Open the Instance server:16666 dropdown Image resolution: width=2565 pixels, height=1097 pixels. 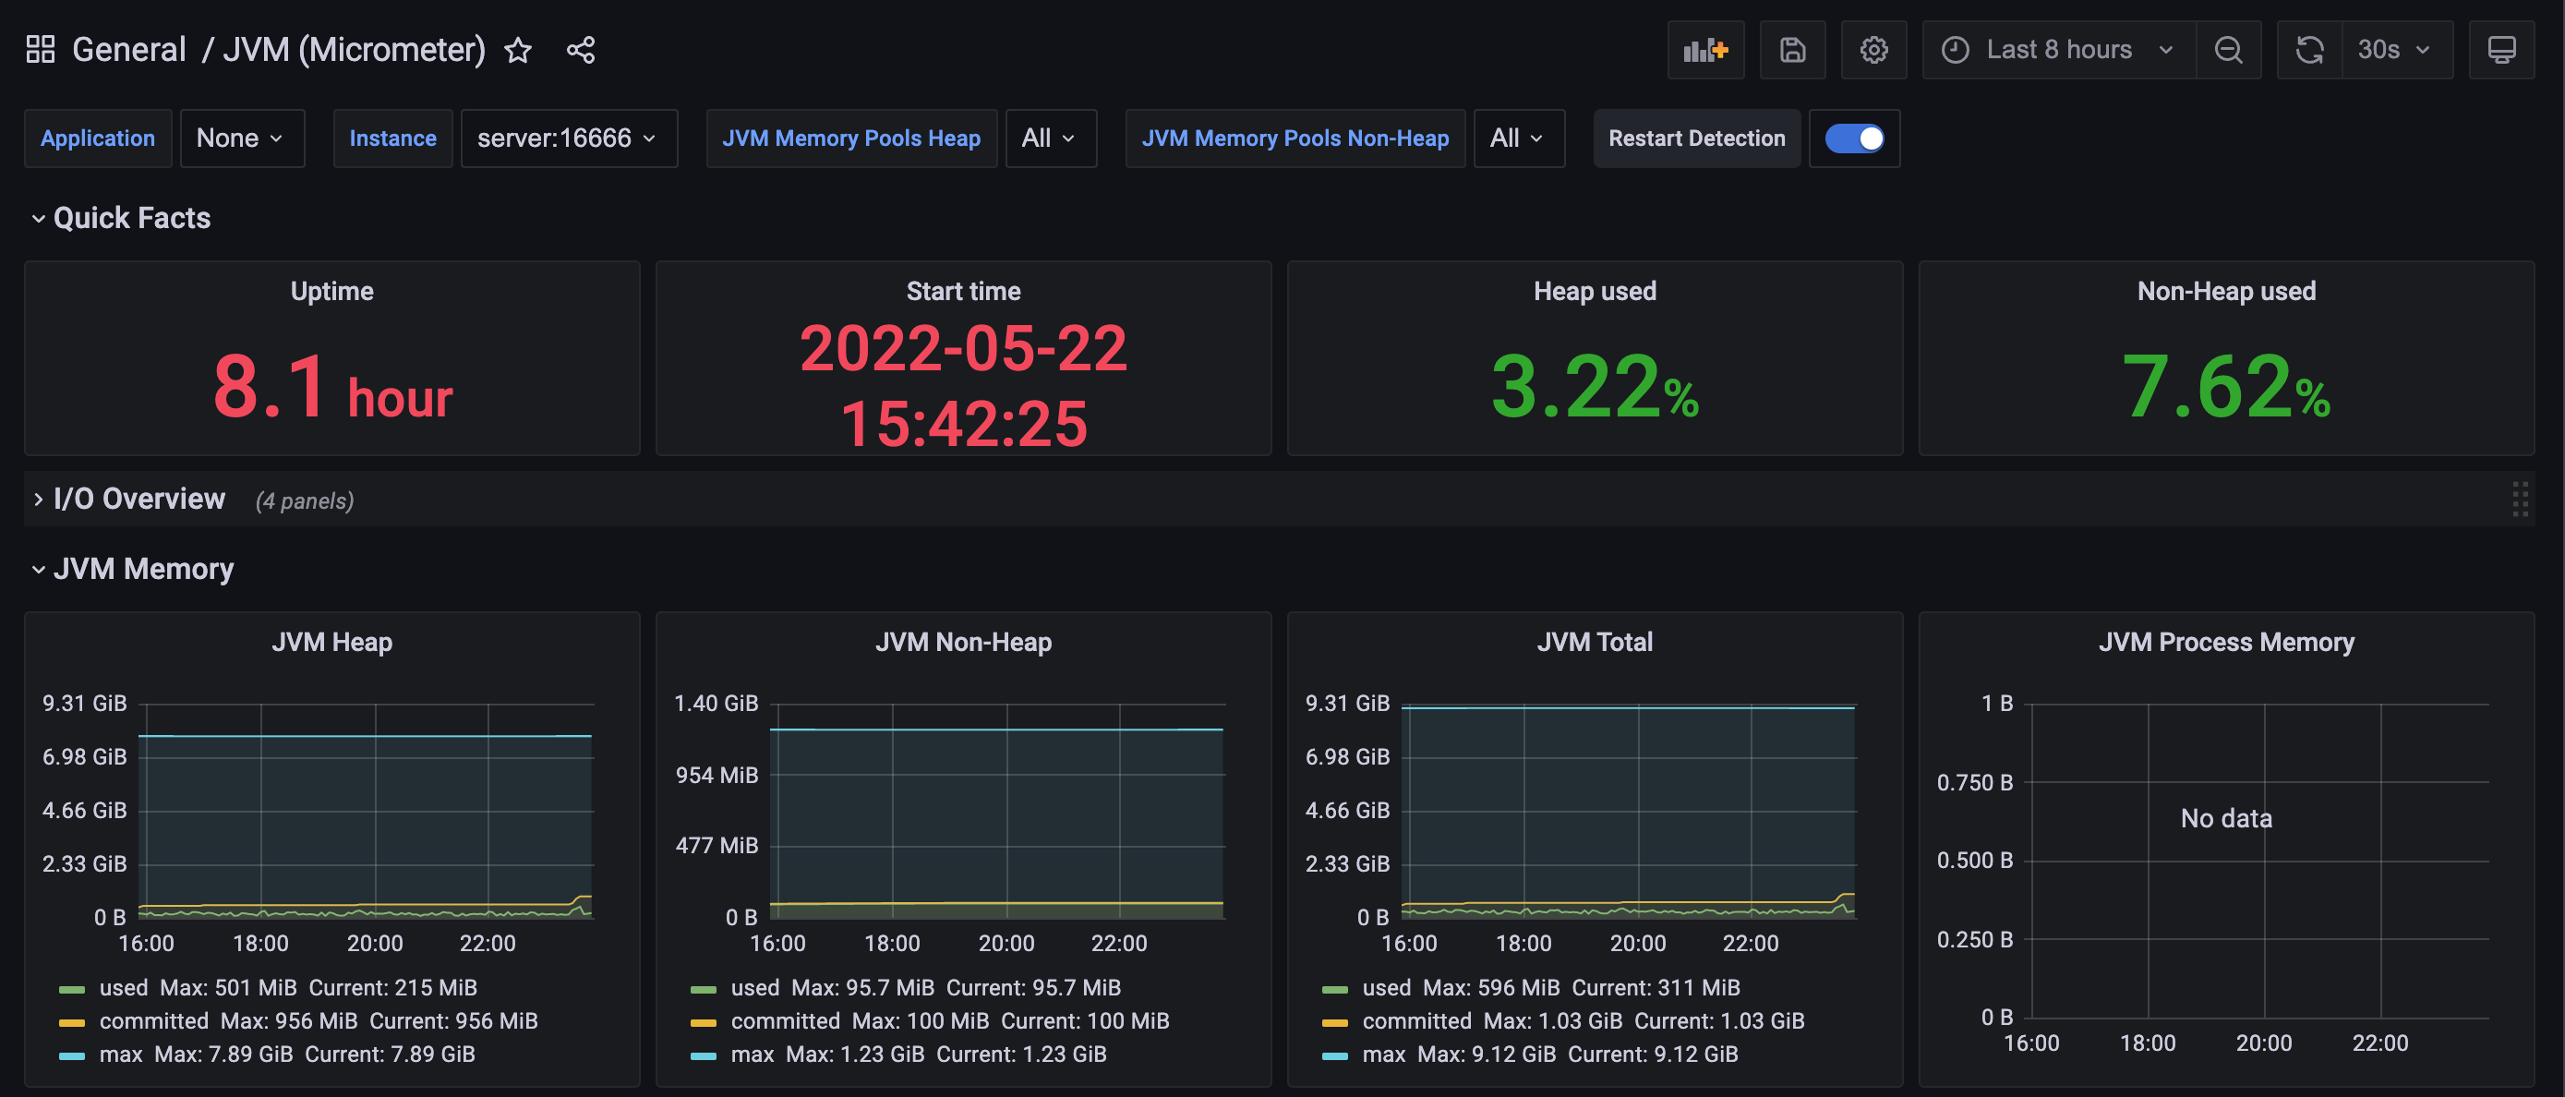coord(568,139)
